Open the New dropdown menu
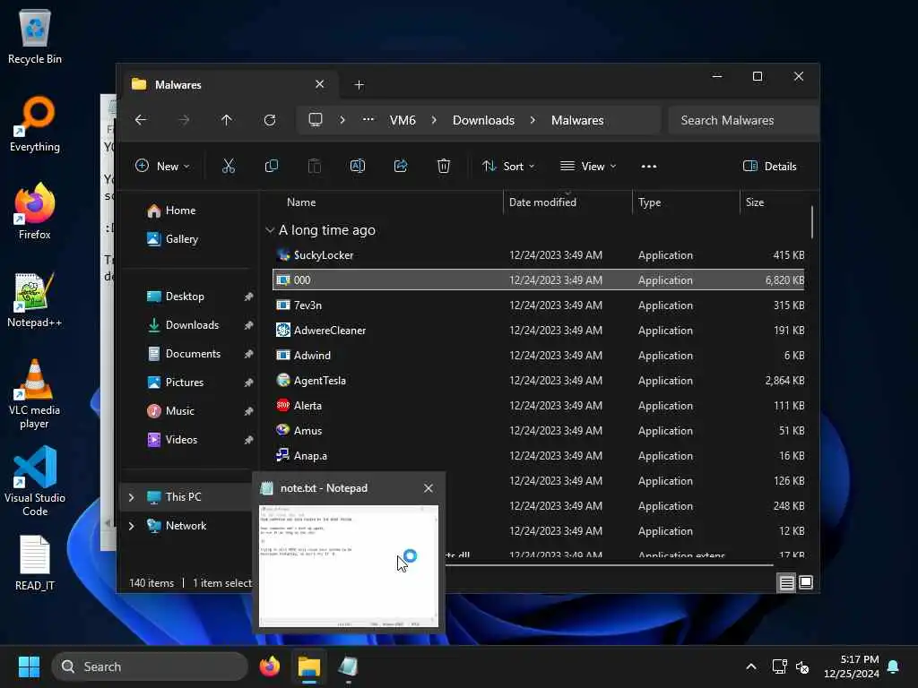918x688 pixels. point(162,166)
